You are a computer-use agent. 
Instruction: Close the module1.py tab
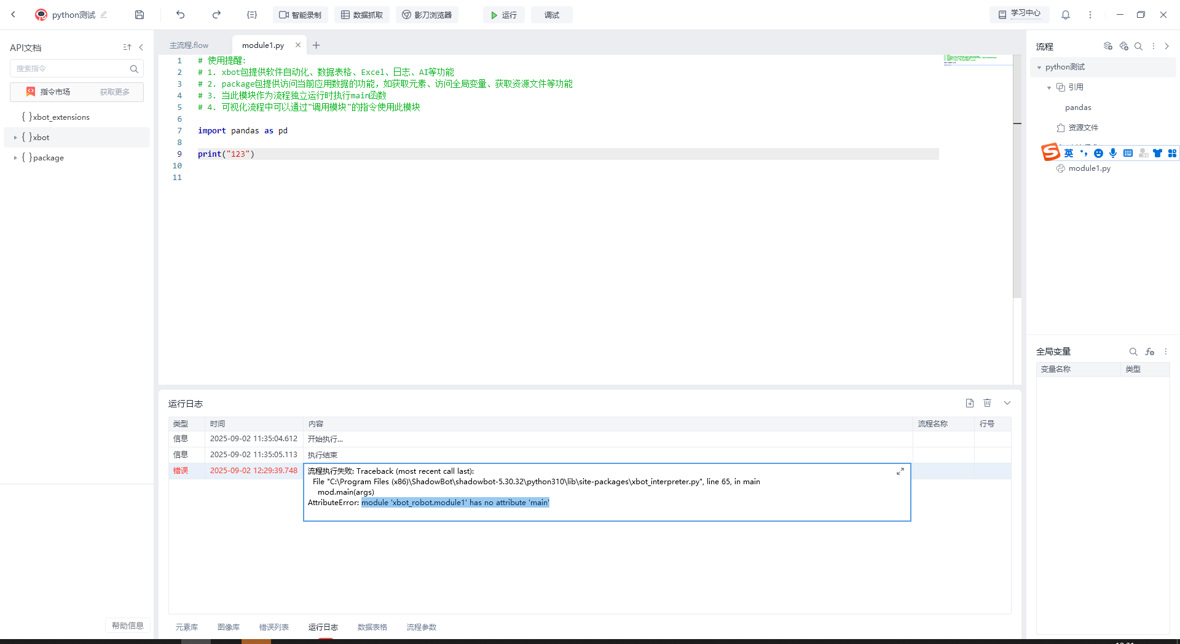(x=298, y=45)
